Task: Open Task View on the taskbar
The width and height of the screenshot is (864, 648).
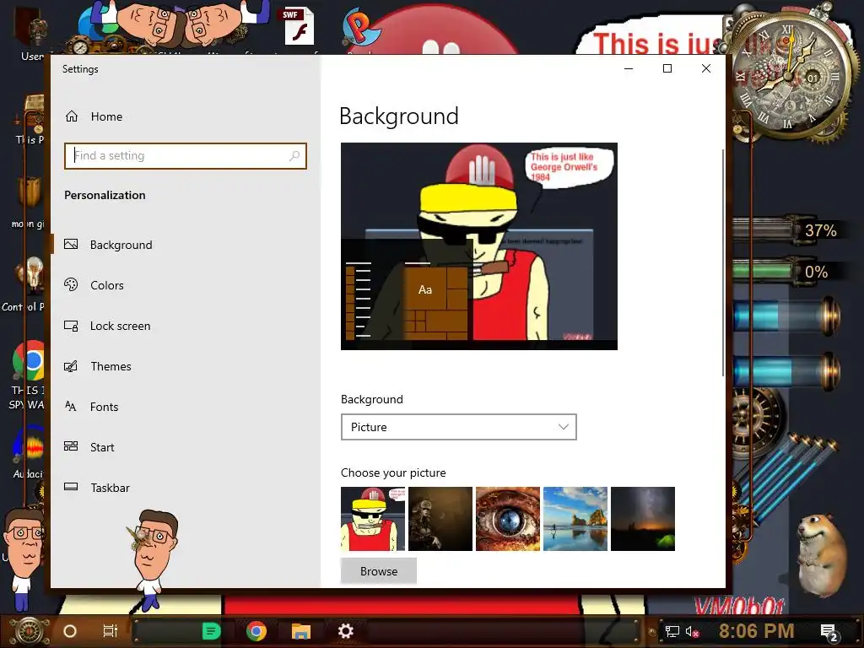Action: (x=111, y=631)
